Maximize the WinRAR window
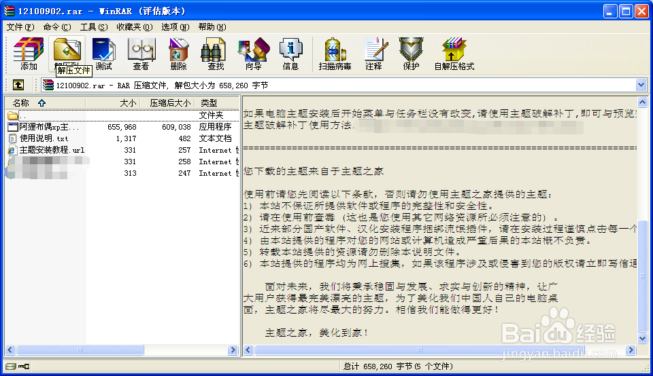This screenshot has width=653, height=376. pos(626,12)
